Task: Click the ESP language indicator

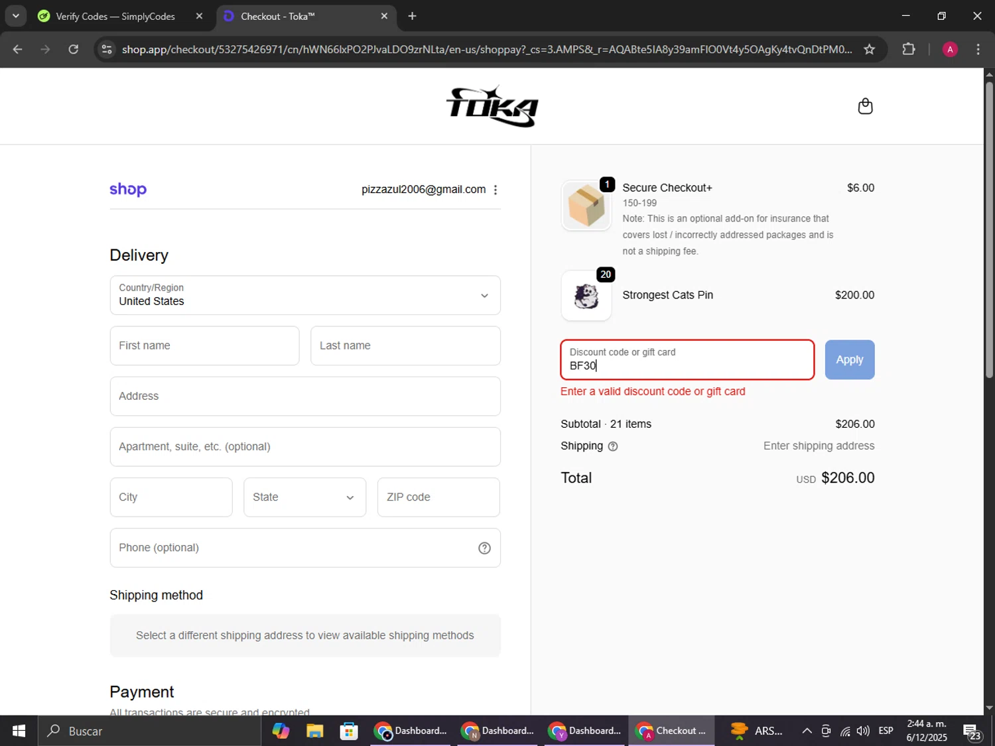Action: (x=886, y=731)
